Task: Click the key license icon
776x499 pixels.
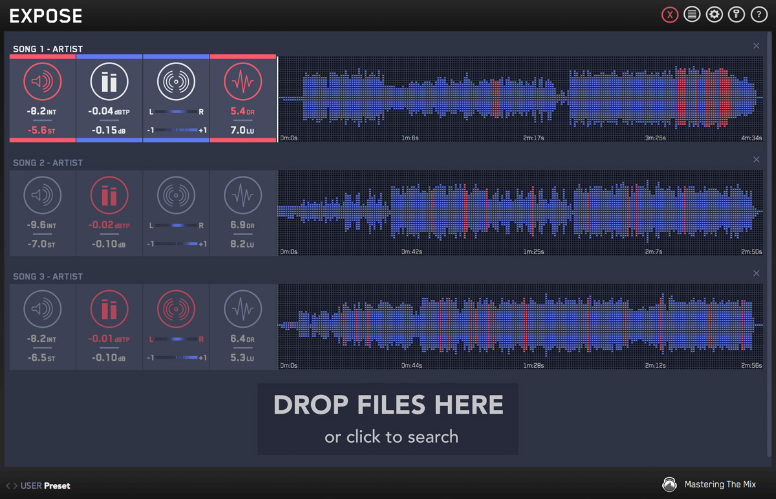Action: coord(736,15)
